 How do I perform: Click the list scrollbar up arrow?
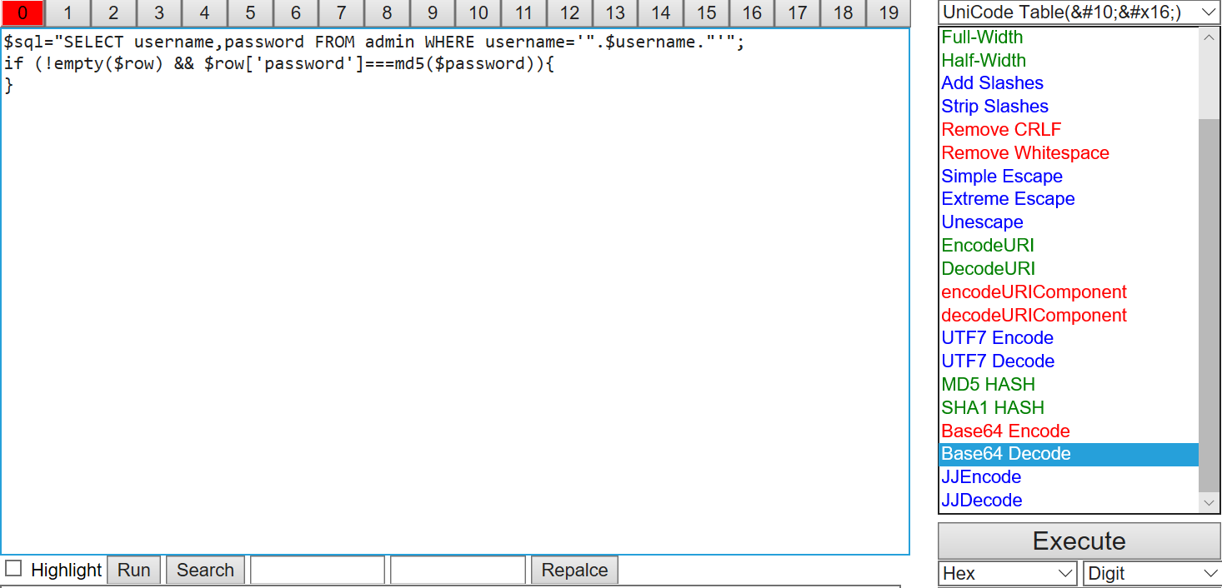tap(1209, 37)
